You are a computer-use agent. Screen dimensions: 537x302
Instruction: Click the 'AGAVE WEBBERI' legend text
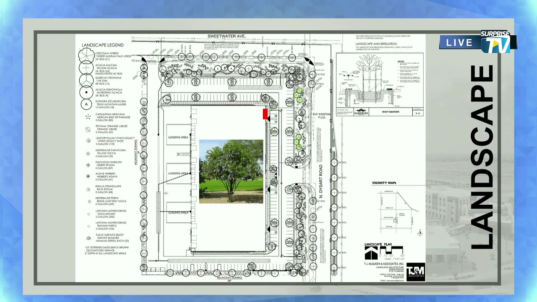coord(104,174)
